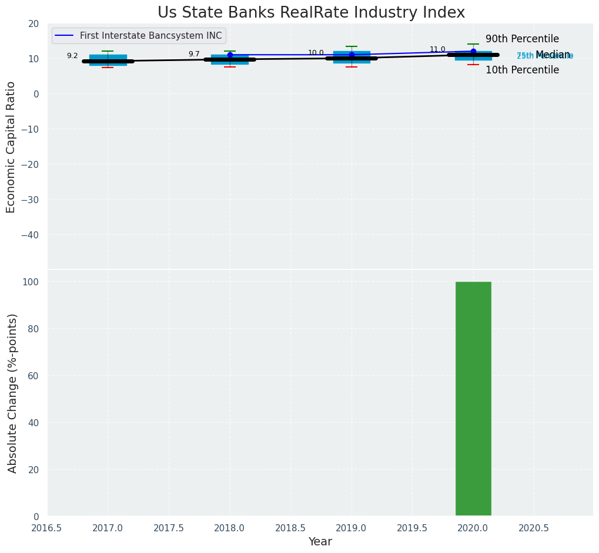599x553 pixels.
Task: Click the 9.7 median value label
Action: click(194, 54)
